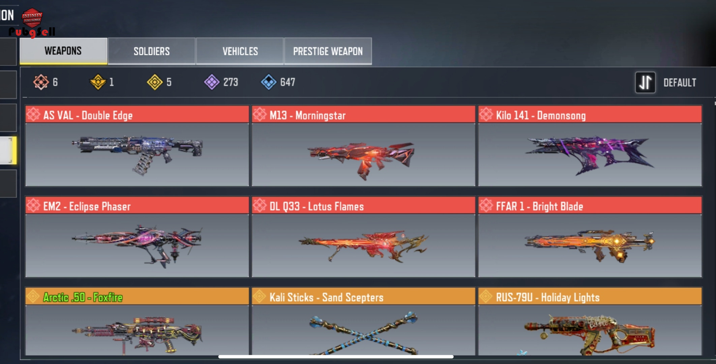Open the M13 Morningstar weapon card

(x=363, y=146)
